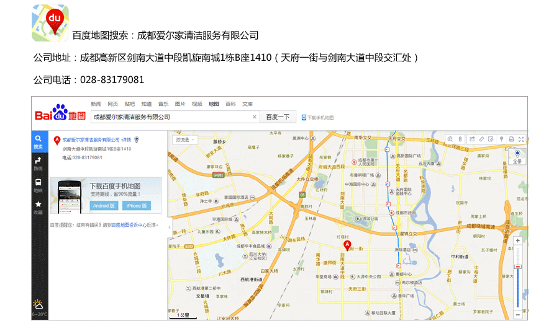This screenshot has width=559, height=326.
Task: Go to the 知道 nav item
Action: pyautogui.click(x=146, y=104)
